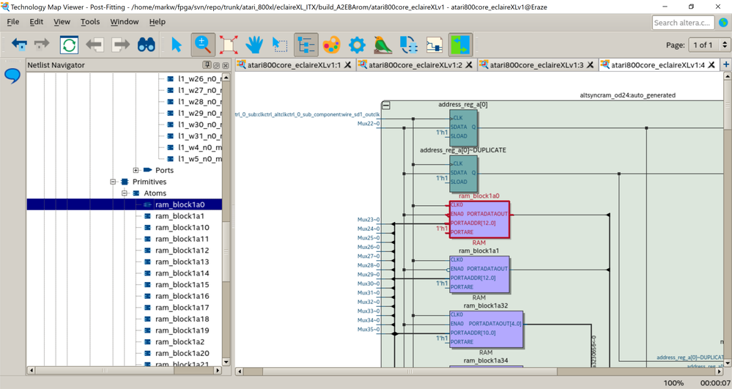This screenshot has height=389, width=732.
Task: Click the Find binoculars icon
Action: tap(147, 45)
